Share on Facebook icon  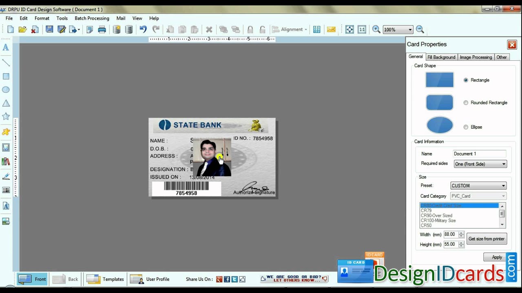point(227,279)
